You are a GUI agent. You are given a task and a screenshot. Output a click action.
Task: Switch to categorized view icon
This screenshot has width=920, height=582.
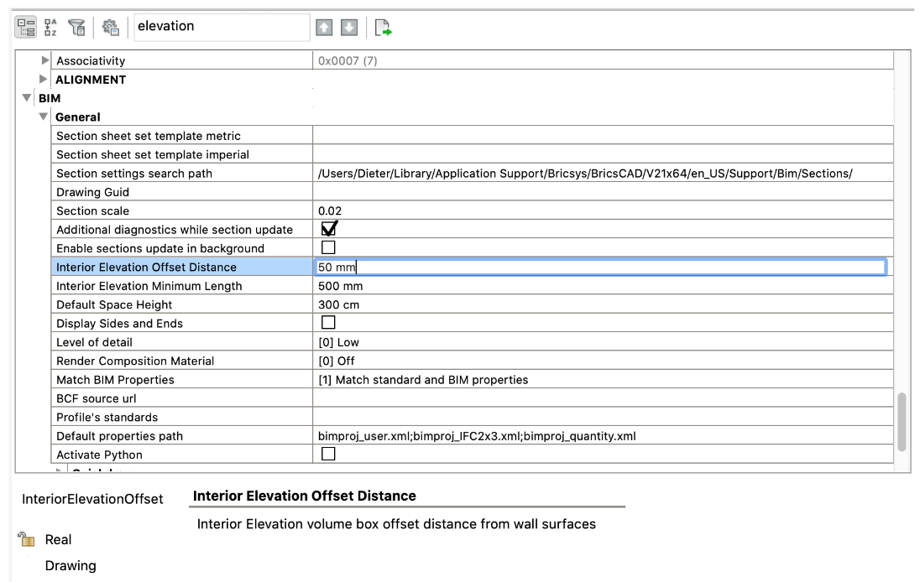tap(26, 27)
